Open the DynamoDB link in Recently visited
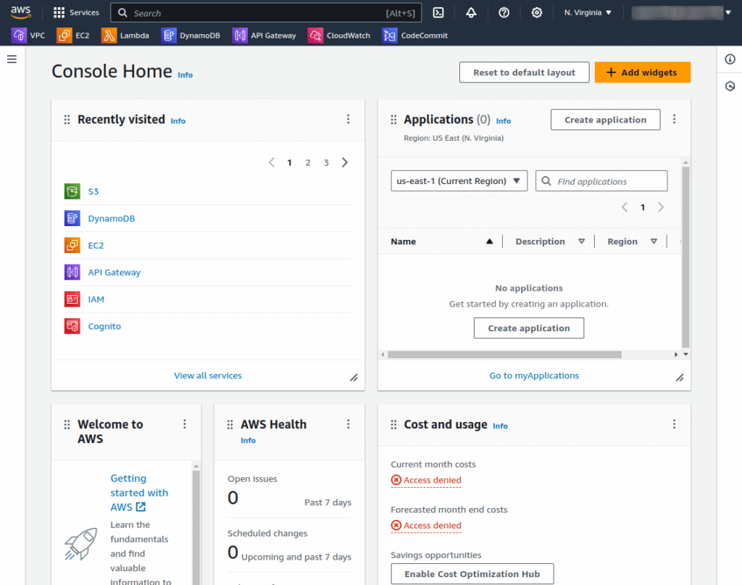The image size is (742, 585). 112,218
